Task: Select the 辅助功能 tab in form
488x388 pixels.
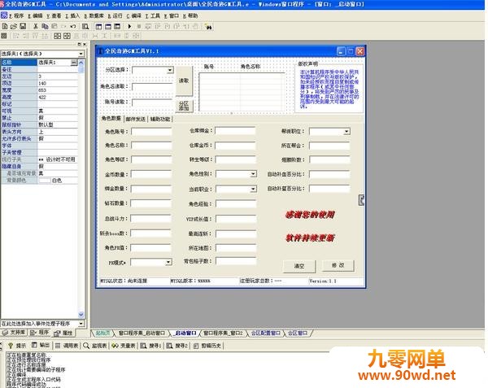Action: pyautogui.click(x=160, y=119)
